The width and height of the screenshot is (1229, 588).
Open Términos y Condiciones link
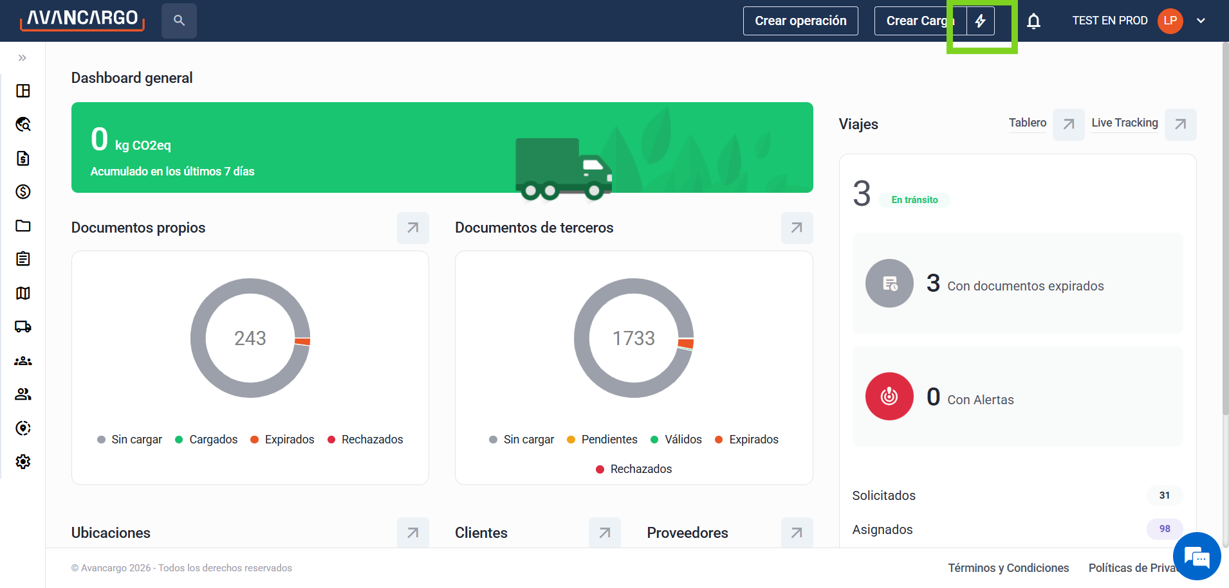[x=1008, y=568]
